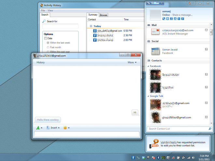Select the first Facebook contact avatar
This screenshot has width=215, height=161.
[x=155, y=74]
